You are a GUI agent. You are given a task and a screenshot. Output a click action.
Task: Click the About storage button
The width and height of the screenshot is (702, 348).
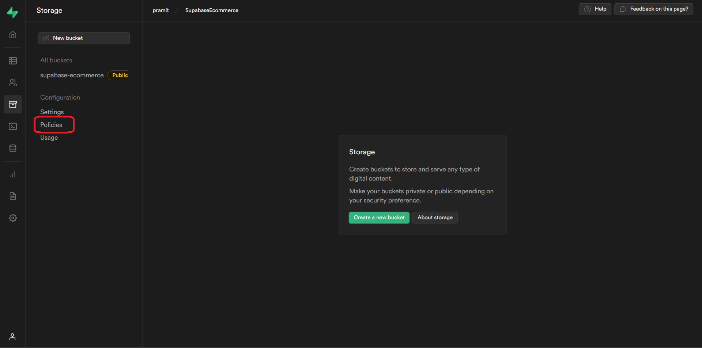pyautogui.click(x=435, y=218)
